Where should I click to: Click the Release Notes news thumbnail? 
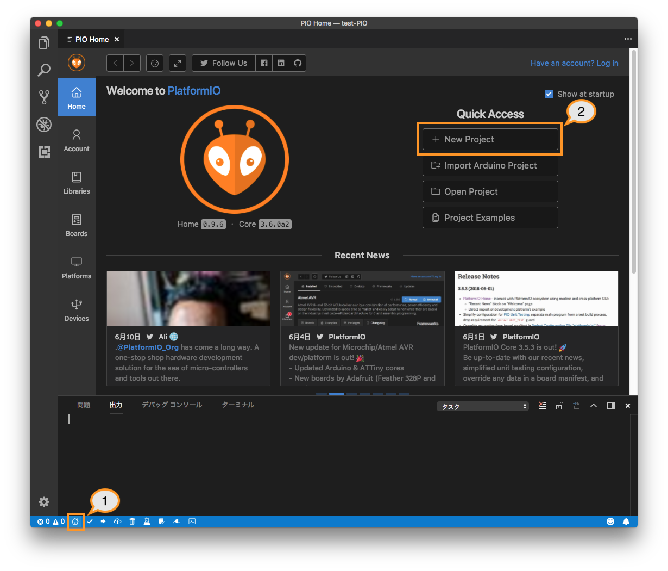536,299
